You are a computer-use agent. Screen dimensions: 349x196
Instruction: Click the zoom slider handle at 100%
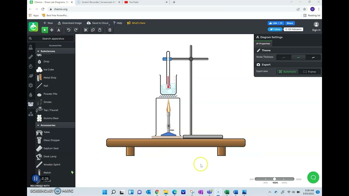click(275, 179)
